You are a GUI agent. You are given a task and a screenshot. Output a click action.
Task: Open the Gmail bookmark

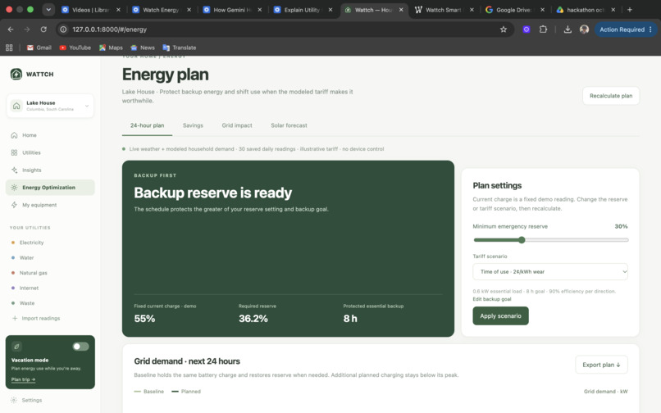coord(39,48)
